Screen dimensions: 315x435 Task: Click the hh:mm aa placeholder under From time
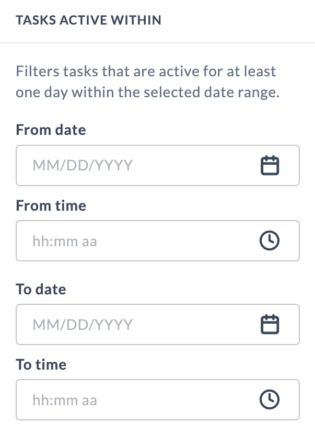(65, 241)
